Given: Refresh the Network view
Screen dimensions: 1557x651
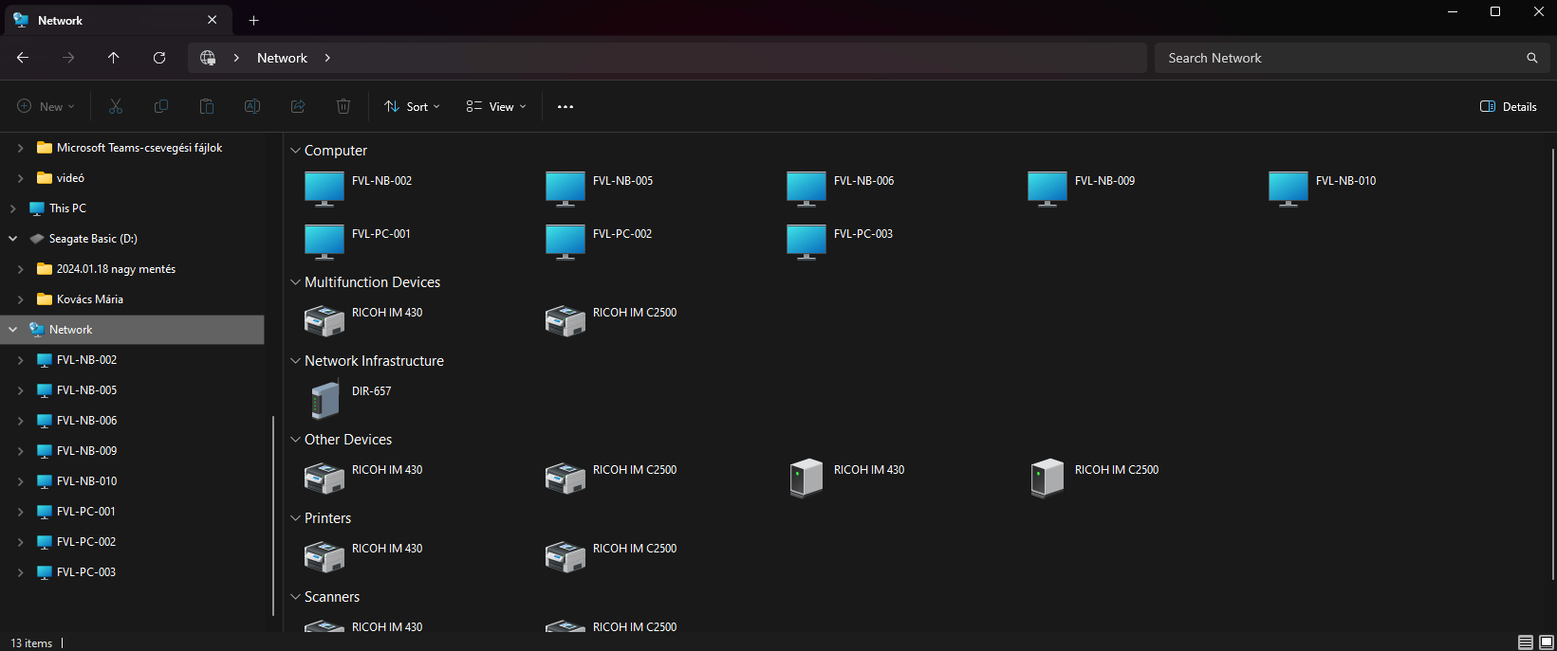Looking at the screenshot, I should pyautogui.click(x=159, y=58).
